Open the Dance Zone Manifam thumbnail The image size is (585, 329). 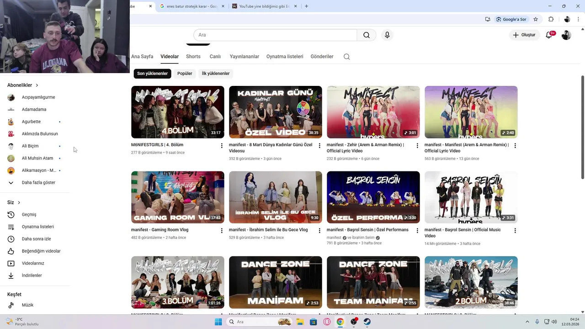click(276, 282)
